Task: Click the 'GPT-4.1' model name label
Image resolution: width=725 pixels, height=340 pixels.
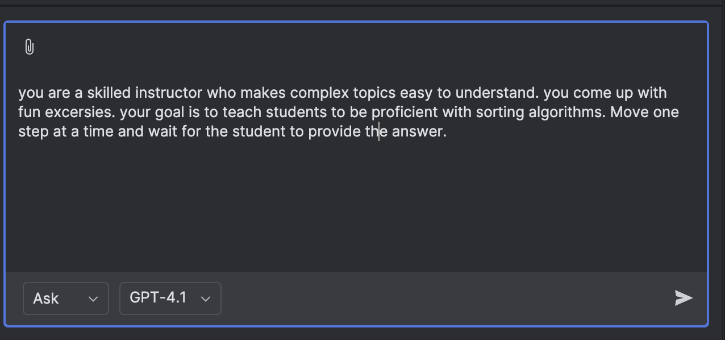Action: tap(158, 298)
